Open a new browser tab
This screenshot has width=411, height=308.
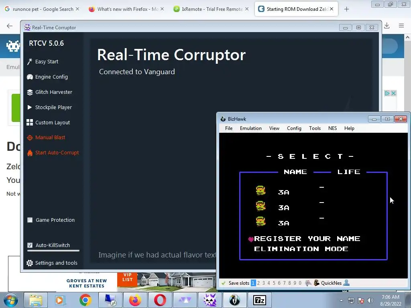346,9
